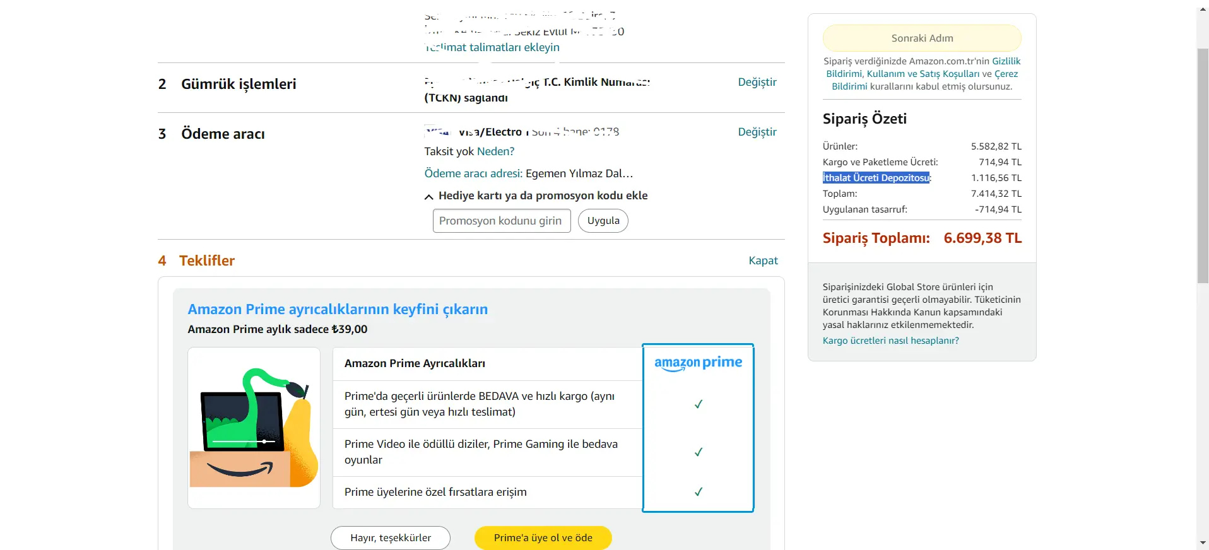Click the Ödeme aracı step heading

click(x=223, y=134)
